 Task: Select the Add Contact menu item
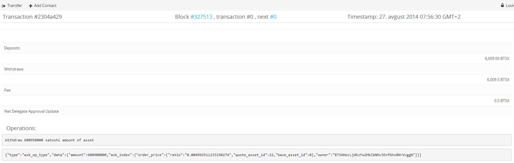pos(45,5)
